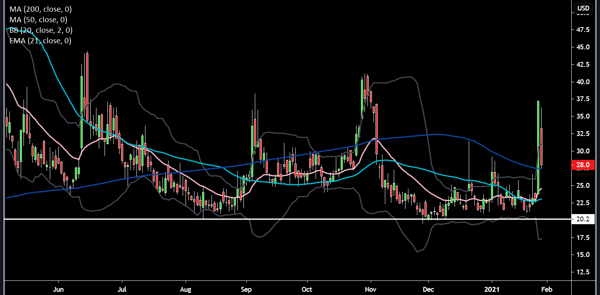The width and height of the screenshot is (600, 295).
Task: Click the red 28.0 current price label
Action: (583, 165)
